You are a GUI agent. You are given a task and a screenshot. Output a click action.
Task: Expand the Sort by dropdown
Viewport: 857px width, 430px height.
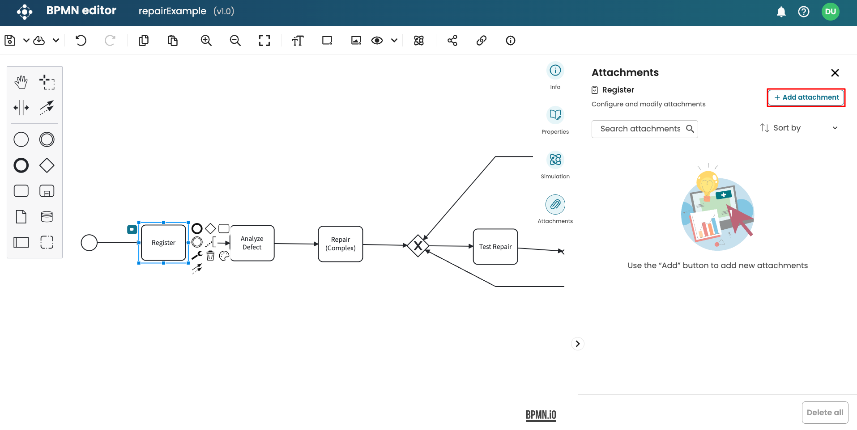(799, 128)
